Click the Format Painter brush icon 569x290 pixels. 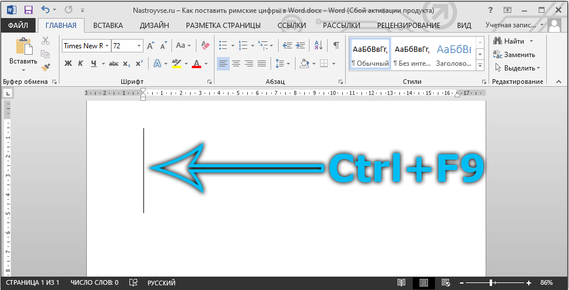click(45, 67)
